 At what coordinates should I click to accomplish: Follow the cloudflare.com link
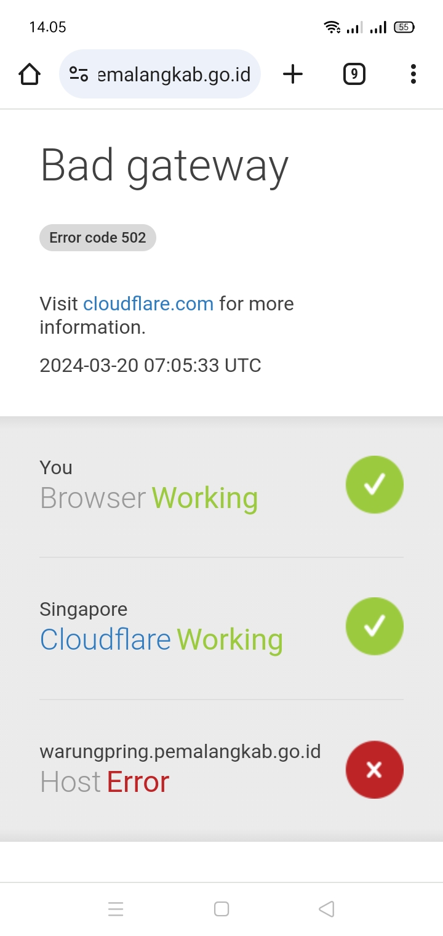coord(148,304)
